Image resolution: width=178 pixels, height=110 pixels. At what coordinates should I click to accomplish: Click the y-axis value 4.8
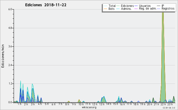click(x=10, y=28)
